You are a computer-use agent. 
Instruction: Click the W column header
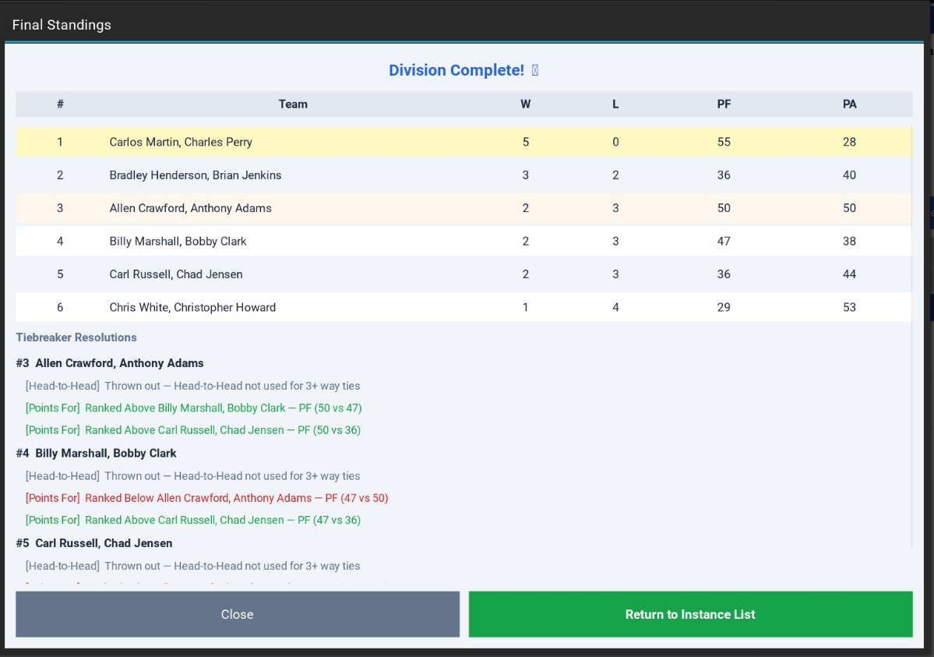pyautogui.click(x=525, y=104)
